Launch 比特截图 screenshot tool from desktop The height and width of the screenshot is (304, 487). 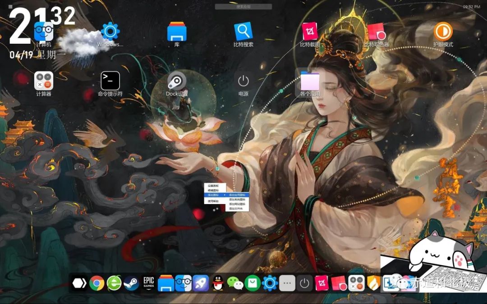click(310, 32)
